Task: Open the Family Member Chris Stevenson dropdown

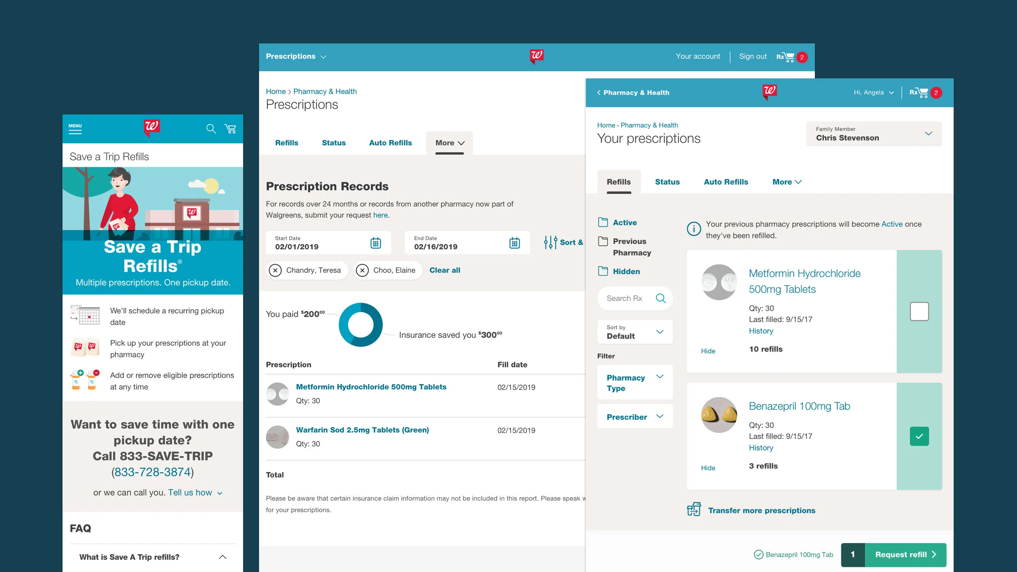Action: [874, 134]
